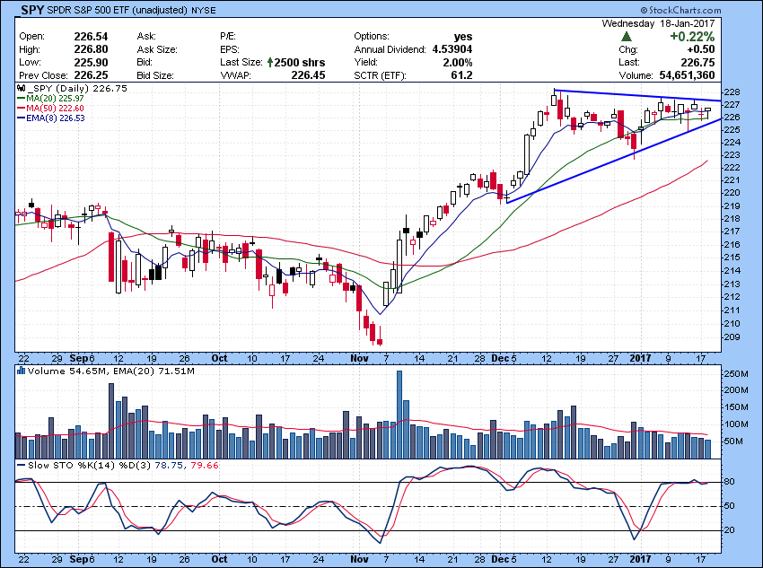
Task: Select the +0.22% percent change value
Action: click(x=692, y=37)
